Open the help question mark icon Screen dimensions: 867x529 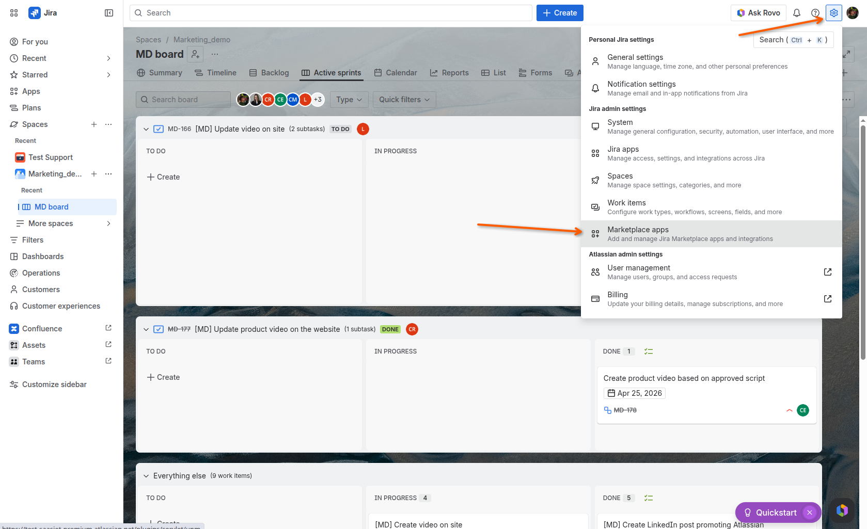[815, 13]
